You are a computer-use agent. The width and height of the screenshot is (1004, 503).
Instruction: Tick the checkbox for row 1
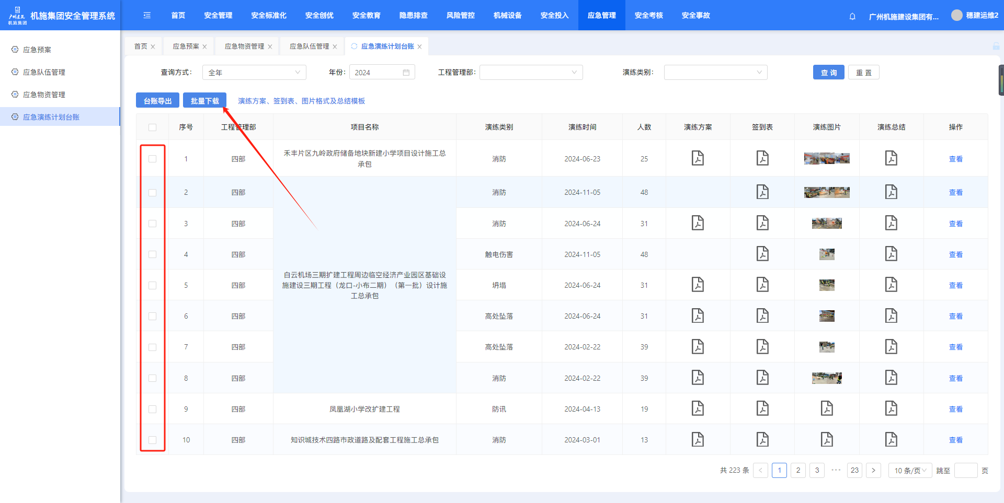(x=152, y=159)
